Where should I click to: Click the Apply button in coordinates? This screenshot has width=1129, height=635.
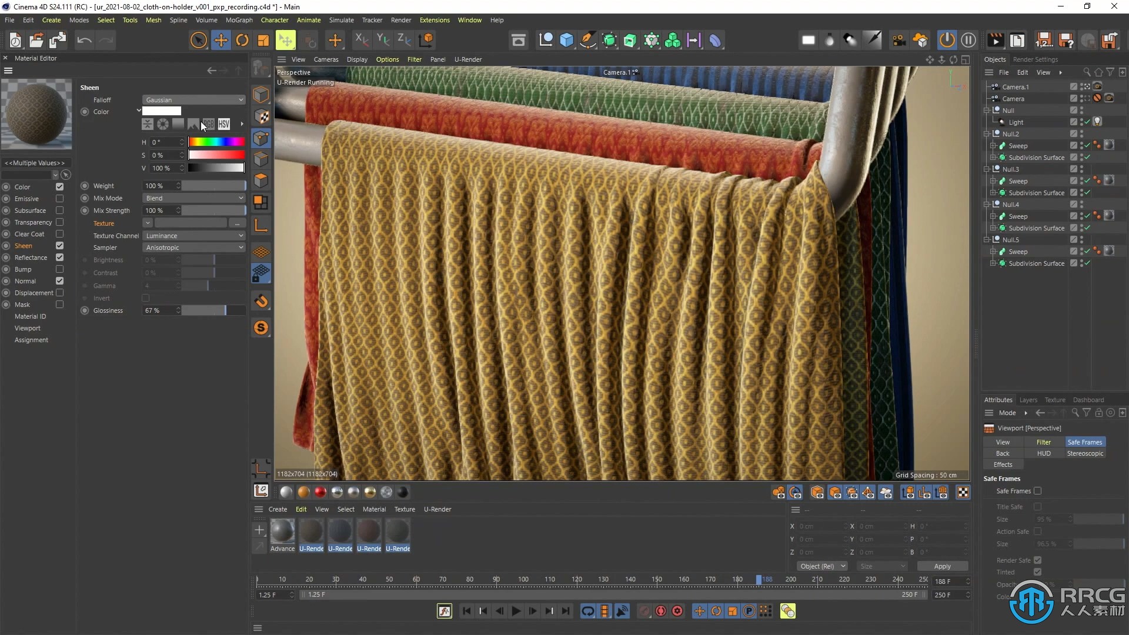point(942,566)
